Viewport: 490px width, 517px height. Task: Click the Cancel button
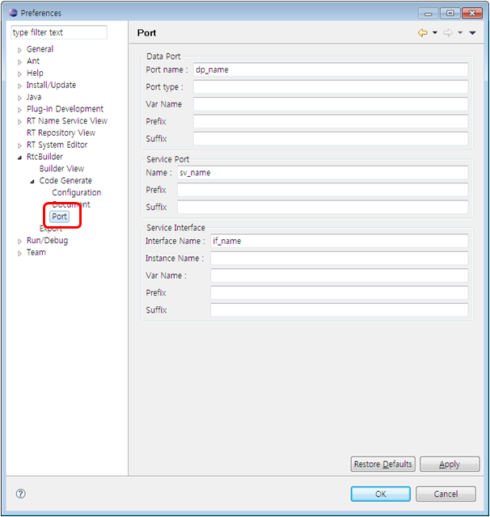[x=446, y=494]
